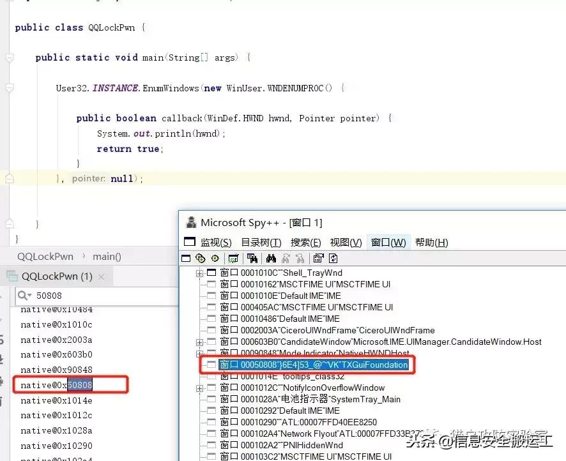Select the Windows view icon in Spy++ toolbar
Image resolution: width=566 pixels, height=461 pixels.
pos(187,258)
